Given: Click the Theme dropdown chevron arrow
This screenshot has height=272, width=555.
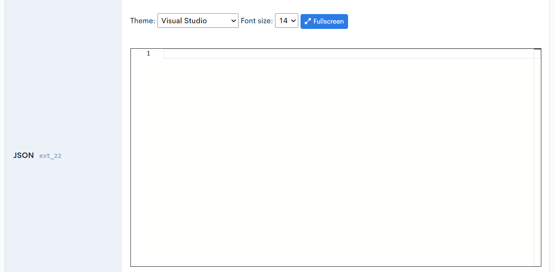Looking at the screenshot, I should point(234,21).
